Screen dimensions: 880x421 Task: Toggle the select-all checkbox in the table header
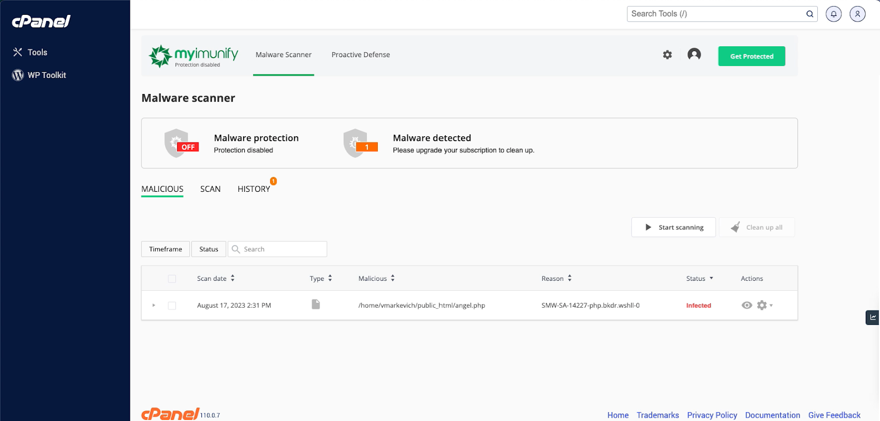pos(172,279)
